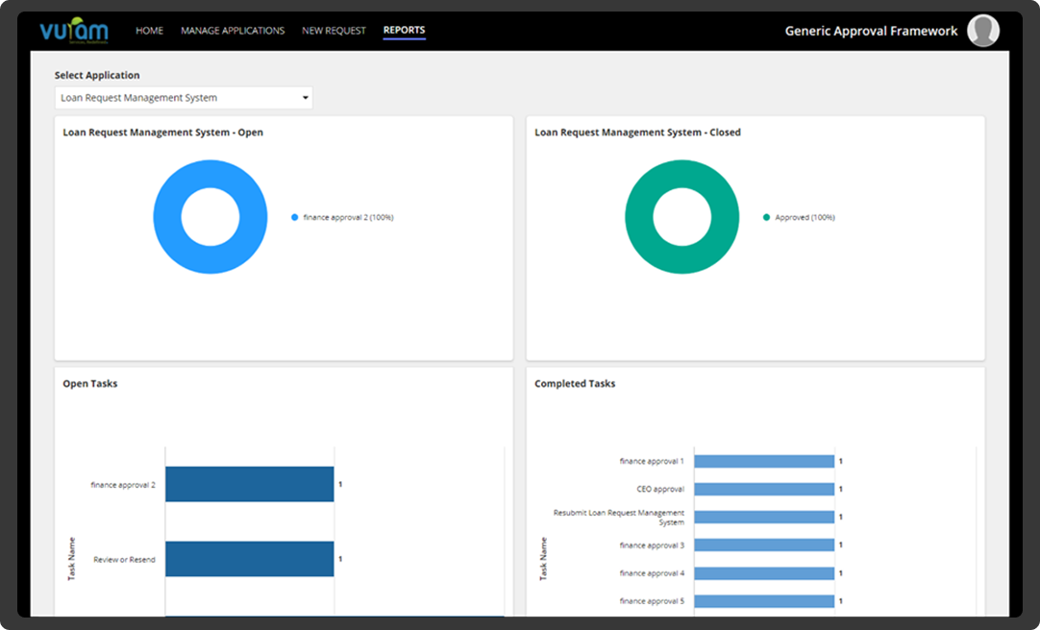The width and height of the screenshot is (1040, 630).
Task: Open the user profile avatar
Action: coord(982,31)
